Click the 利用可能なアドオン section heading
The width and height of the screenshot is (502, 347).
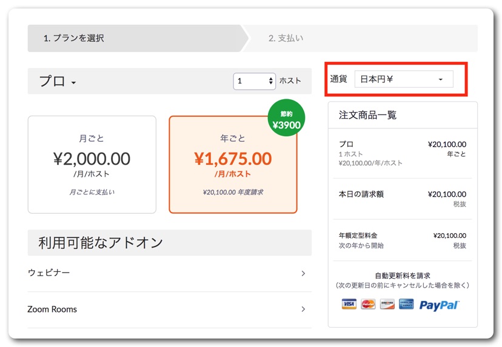pyautogui.click(x=101, y=243)
